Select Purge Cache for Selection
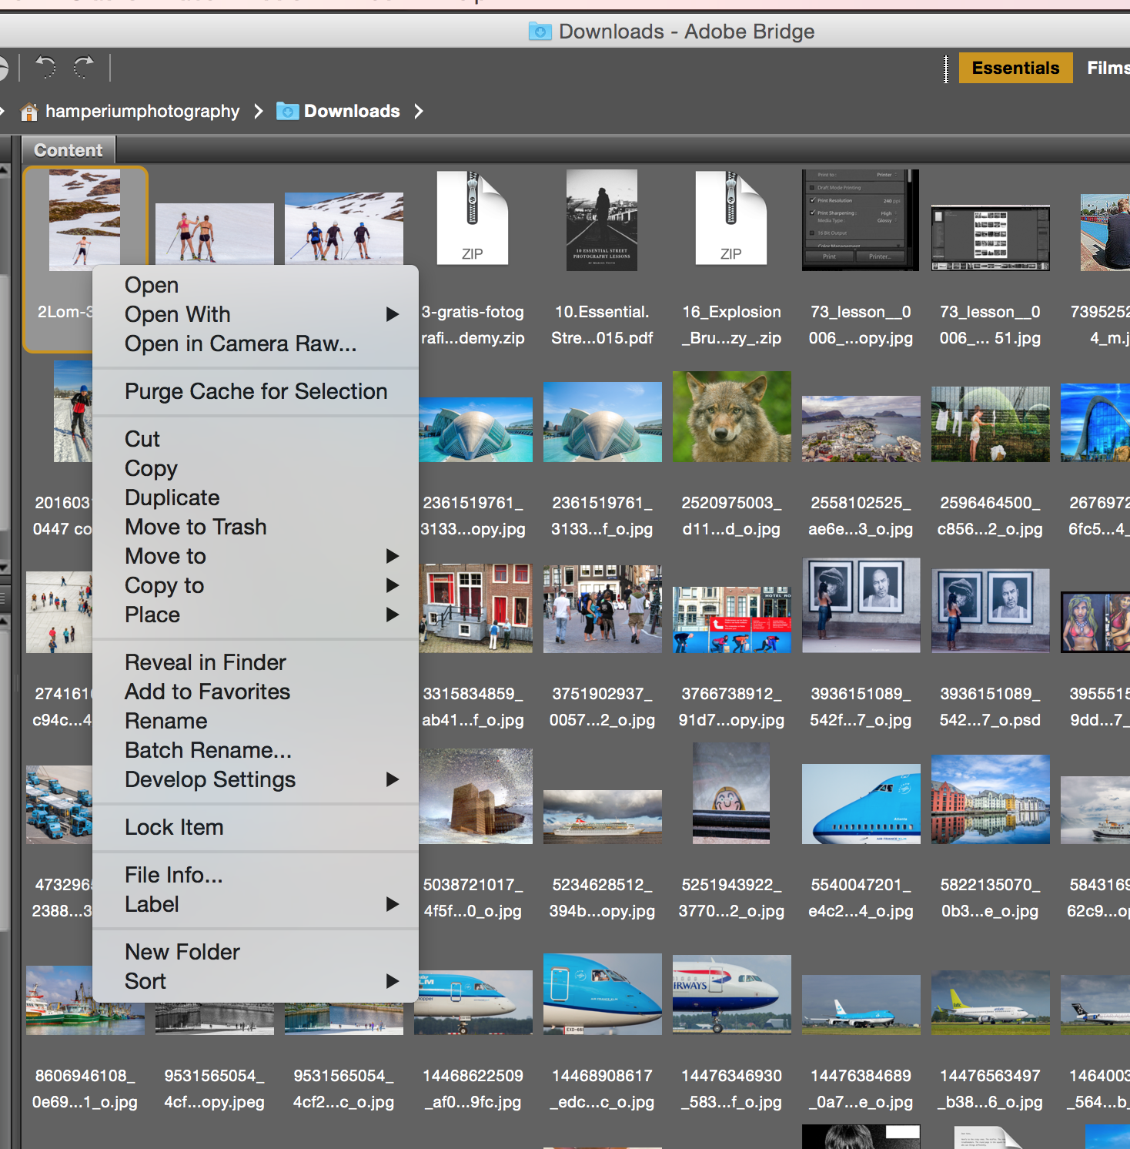This screenshot has height=1149, width=1130. tap(255, 391)
